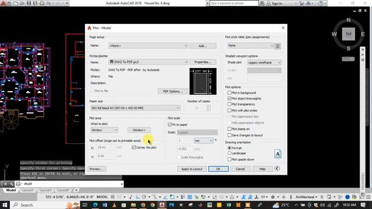Enable Plot stamp on checkbox
Screen dimensions: 372x209
tap(230, 129)
